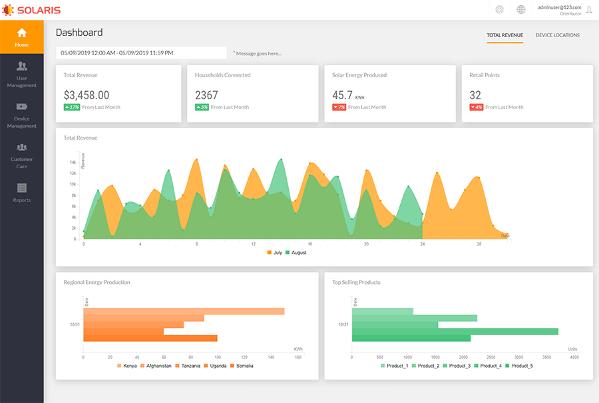The height and width of the screenshot is (403, 599).
Task: Toggle August series in revenue legend
Action: click(296, 253)
